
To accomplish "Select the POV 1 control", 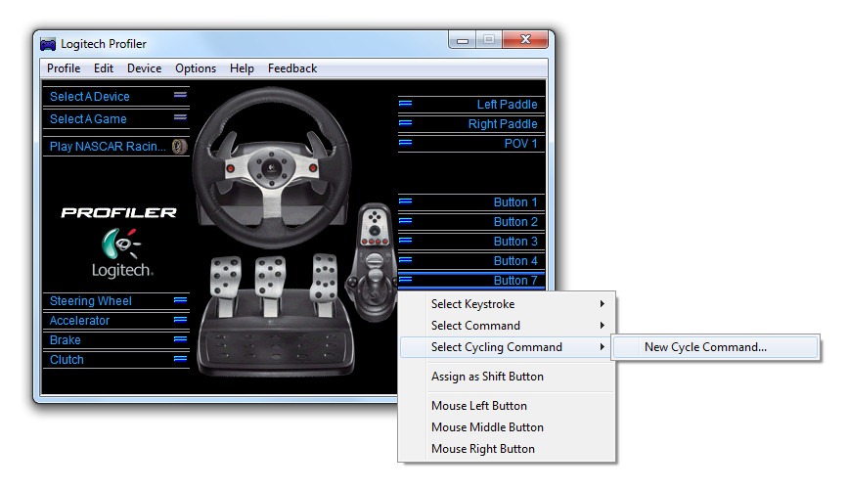I will 520,144.
